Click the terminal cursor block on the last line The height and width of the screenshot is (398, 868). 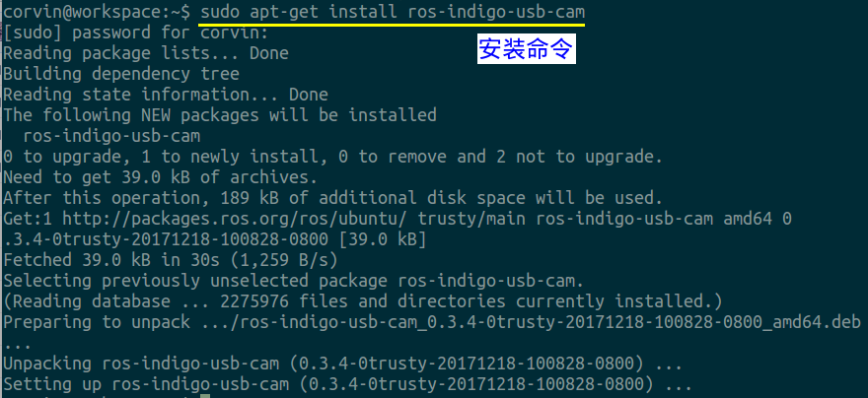[205, 396]
